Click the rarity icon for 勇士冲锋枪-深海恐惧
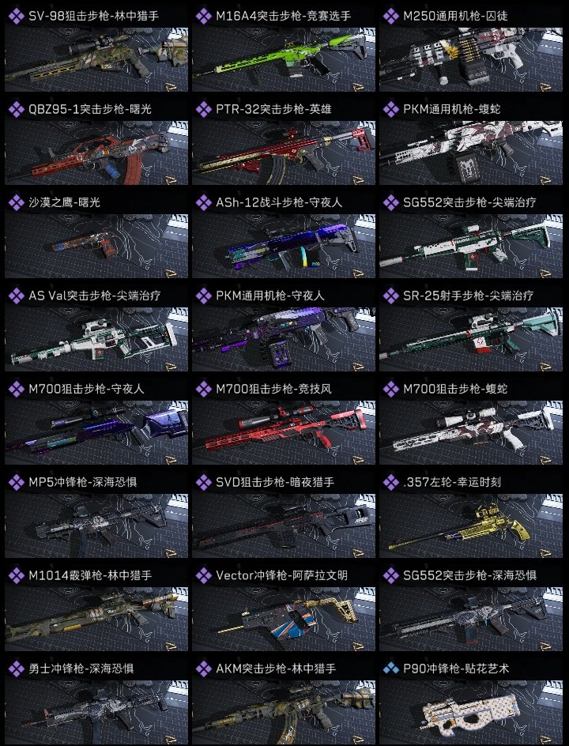Viewport: 569px width, 746px height. tap(16, 669)
